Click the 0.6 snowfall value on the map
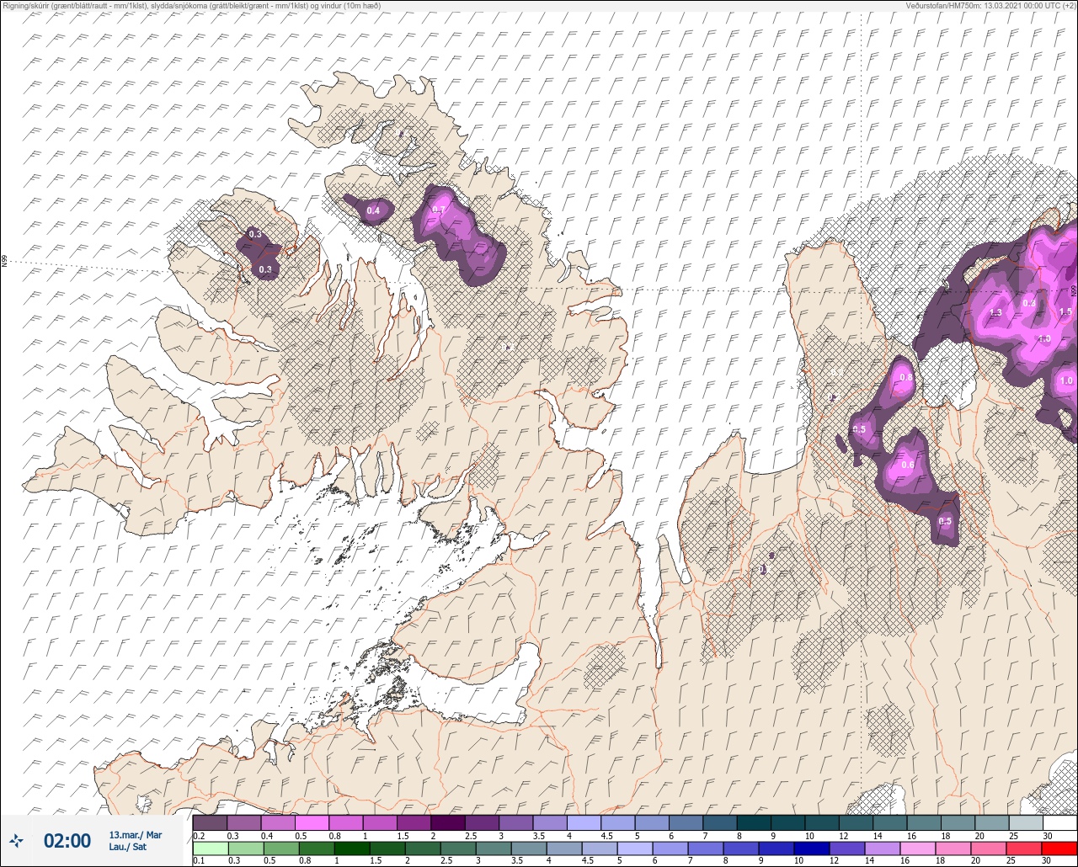Screen dimensions: 1078x867 coord(908,465)
